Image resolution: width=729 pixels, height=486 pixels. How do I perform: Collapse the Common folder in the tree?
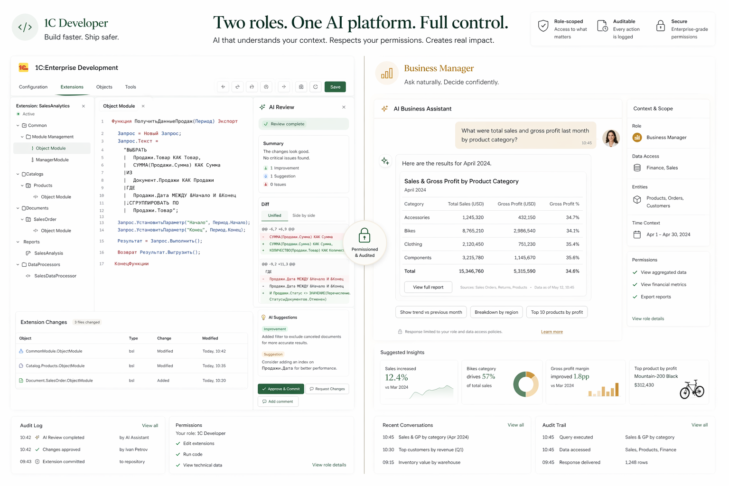point(18,126)
